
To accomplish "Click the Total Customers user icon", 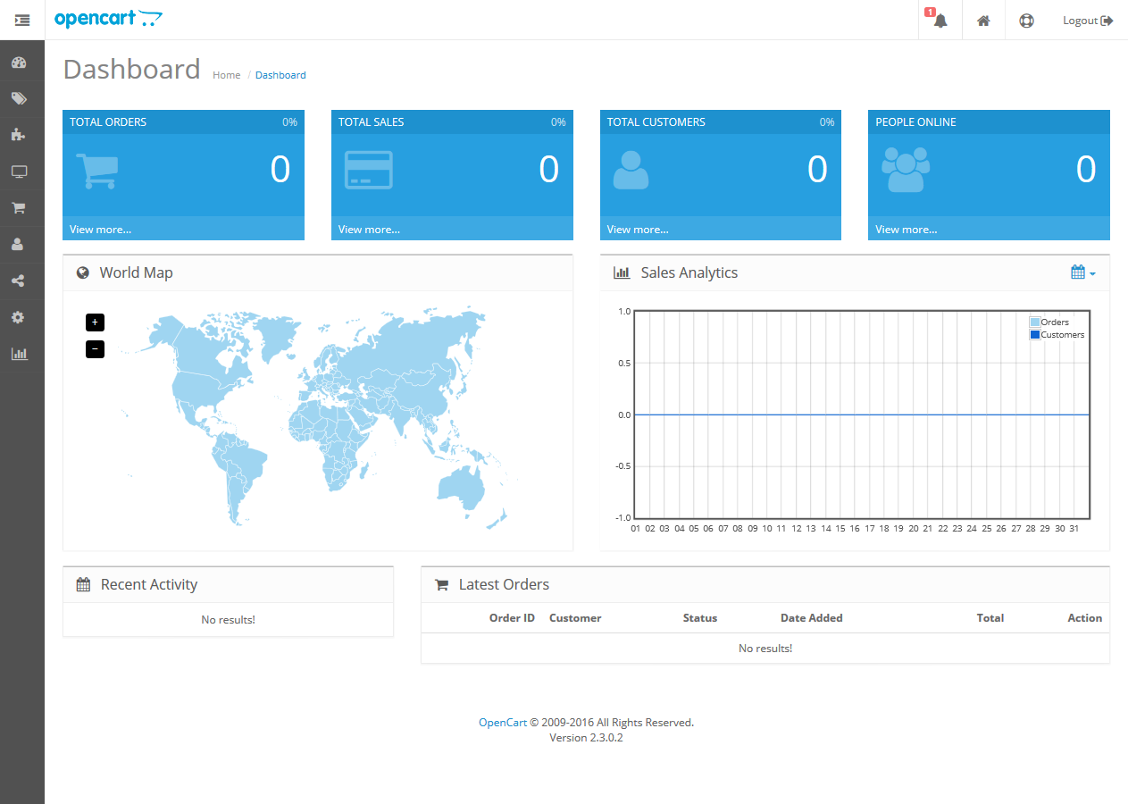I will click(x=631, y=170).
